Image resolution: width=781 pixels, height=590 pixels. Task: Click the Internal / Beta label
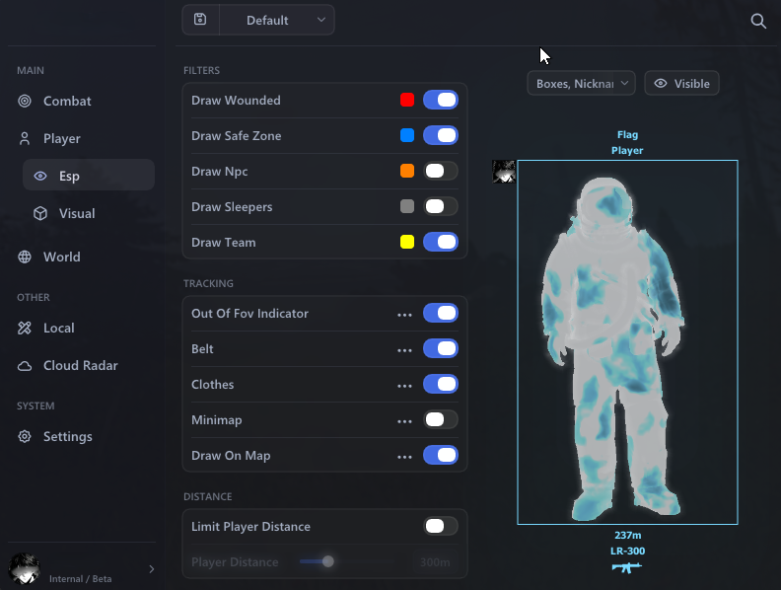click(80, 578)
